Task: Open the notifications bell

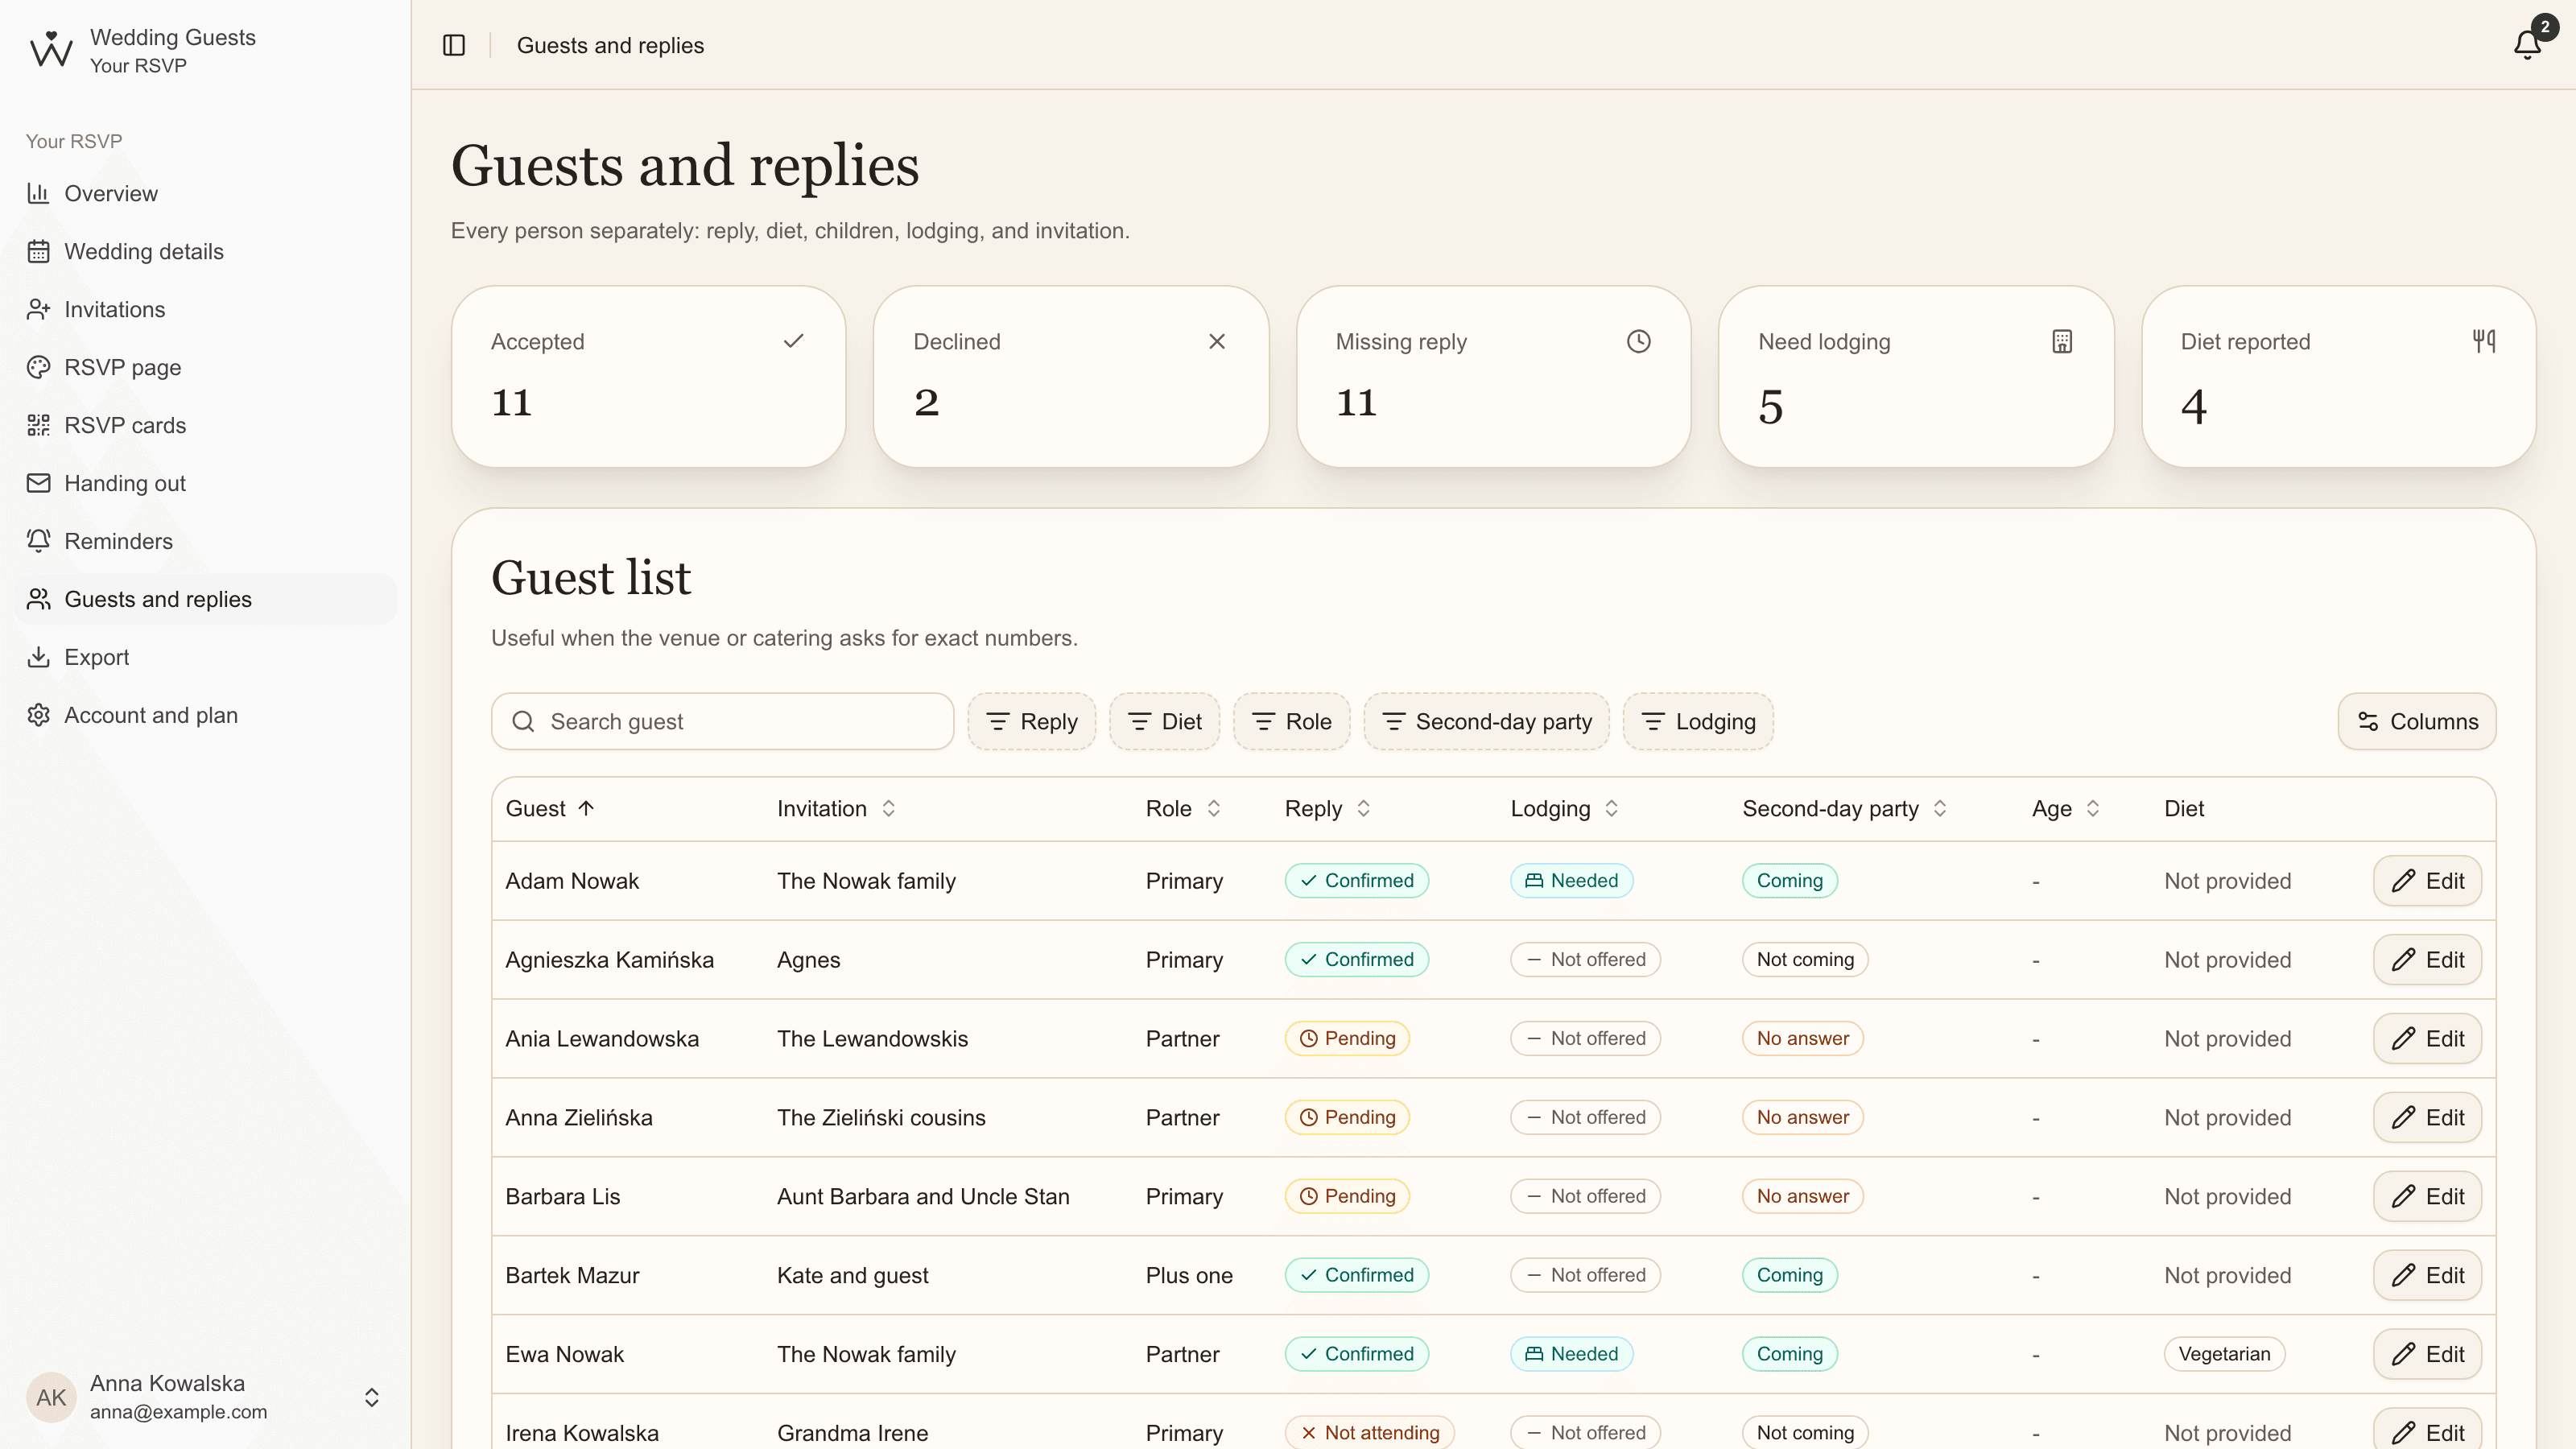Action: coord(2527,44)
